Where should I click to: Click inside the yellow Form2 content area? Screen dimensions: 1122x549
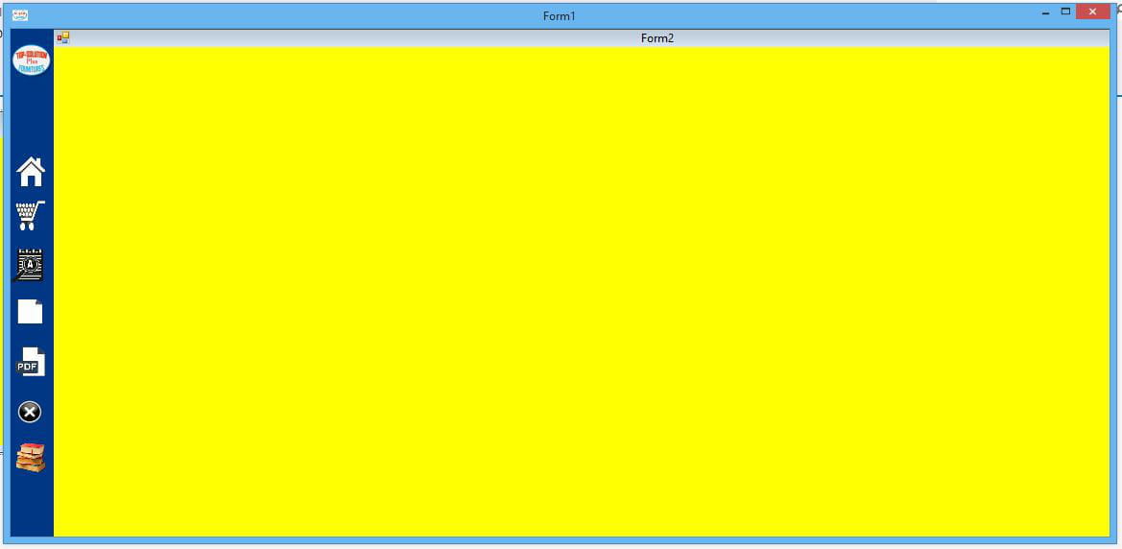(576, 288)
